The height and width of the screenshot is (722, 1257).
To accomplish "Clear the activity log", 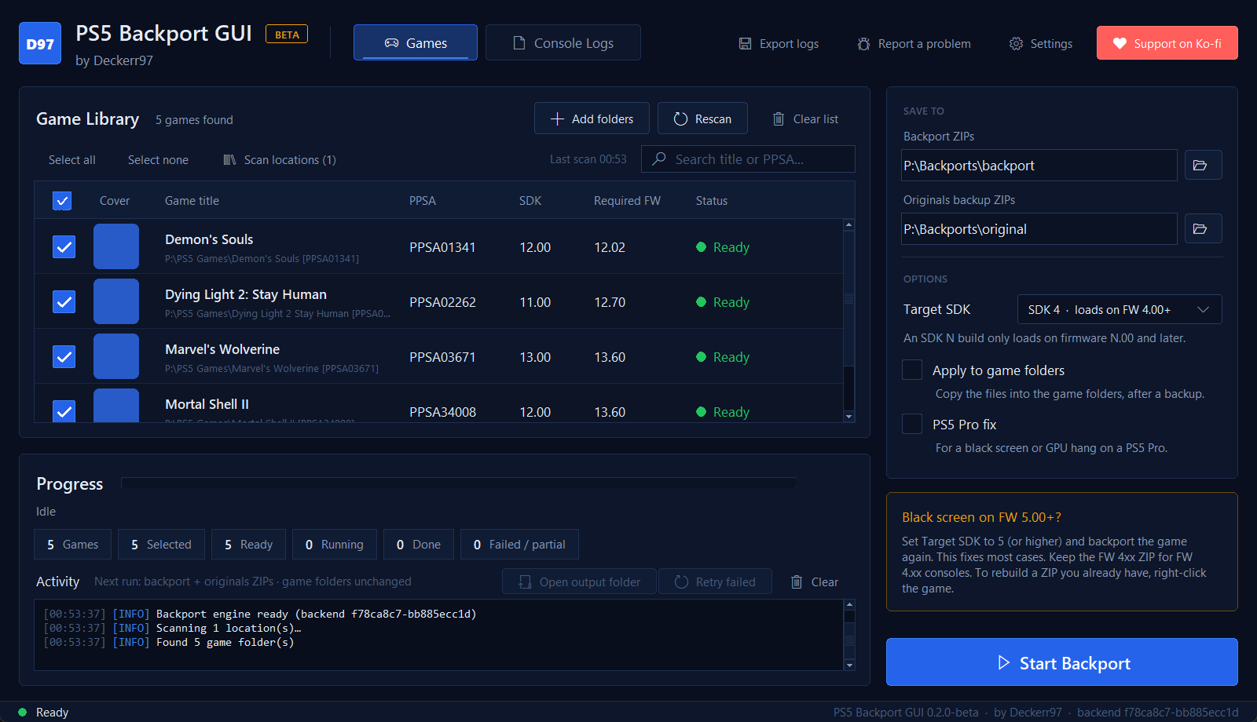I will 814,582.
